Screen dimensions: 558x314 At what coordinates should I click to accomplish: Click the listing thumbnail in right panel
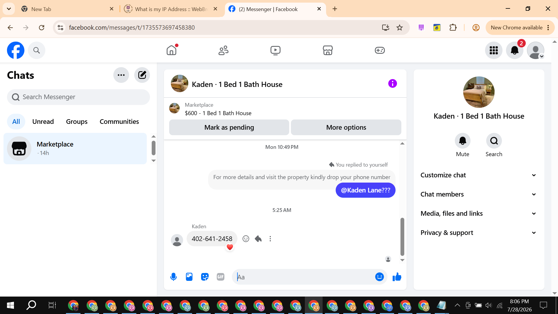pyautogui.click(x=479, y=92)
